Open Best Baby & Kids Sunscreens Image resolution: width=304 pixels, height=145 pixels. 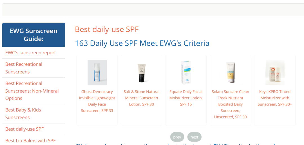click(23, 114)
